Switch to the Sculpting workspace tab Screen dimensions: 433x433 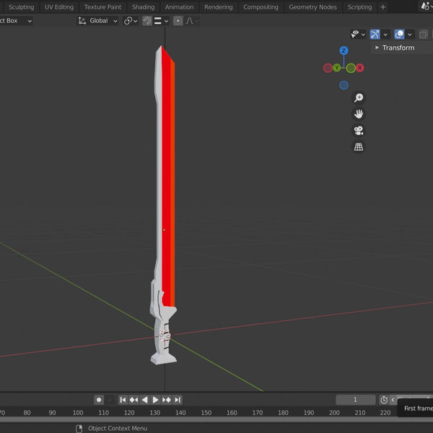pos(21,7)
